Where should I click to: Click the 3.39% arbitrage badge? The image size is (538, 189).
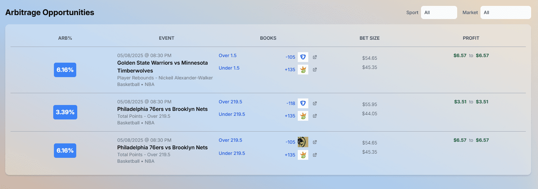pos(65,112)
